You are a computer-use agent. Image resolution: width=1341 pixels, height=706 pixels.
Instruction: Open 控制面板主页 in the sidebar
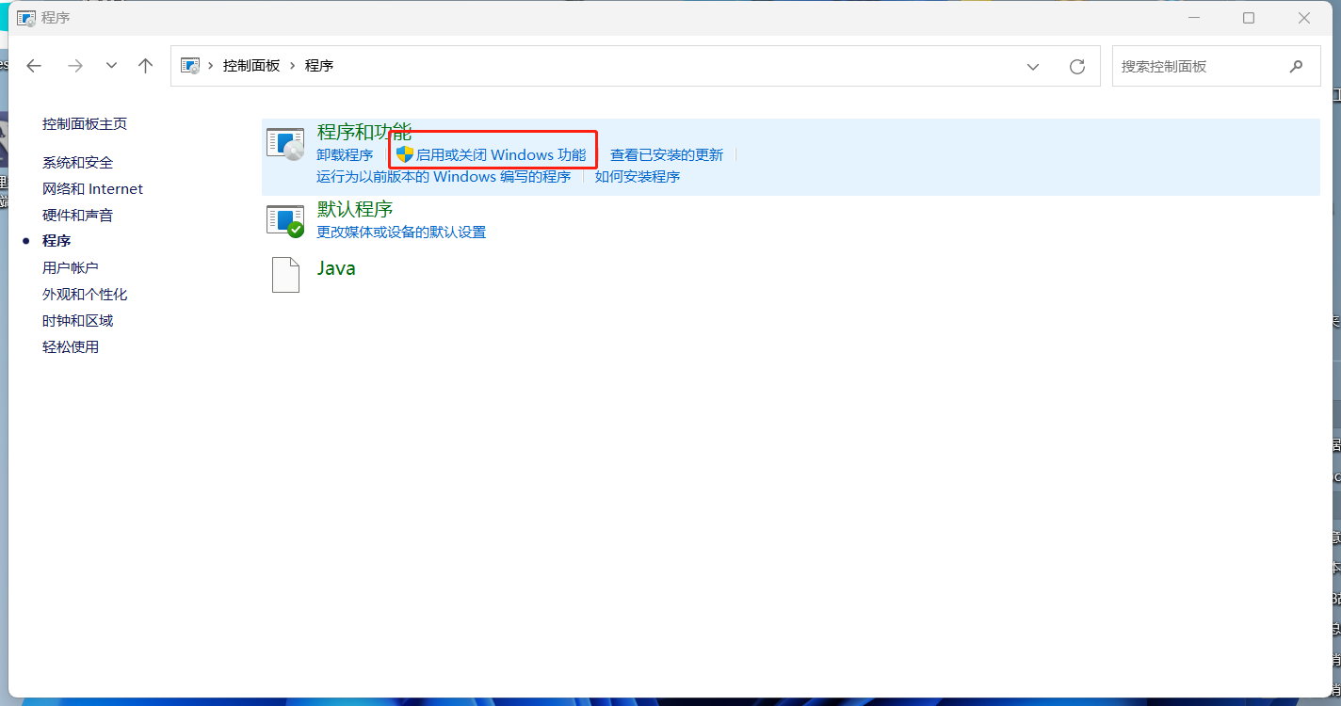[x=85, y=124]
